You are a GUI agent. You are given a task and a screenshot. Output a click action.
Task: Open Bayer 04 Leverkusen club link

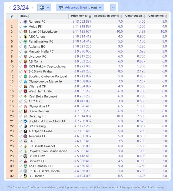click(44, 32)
